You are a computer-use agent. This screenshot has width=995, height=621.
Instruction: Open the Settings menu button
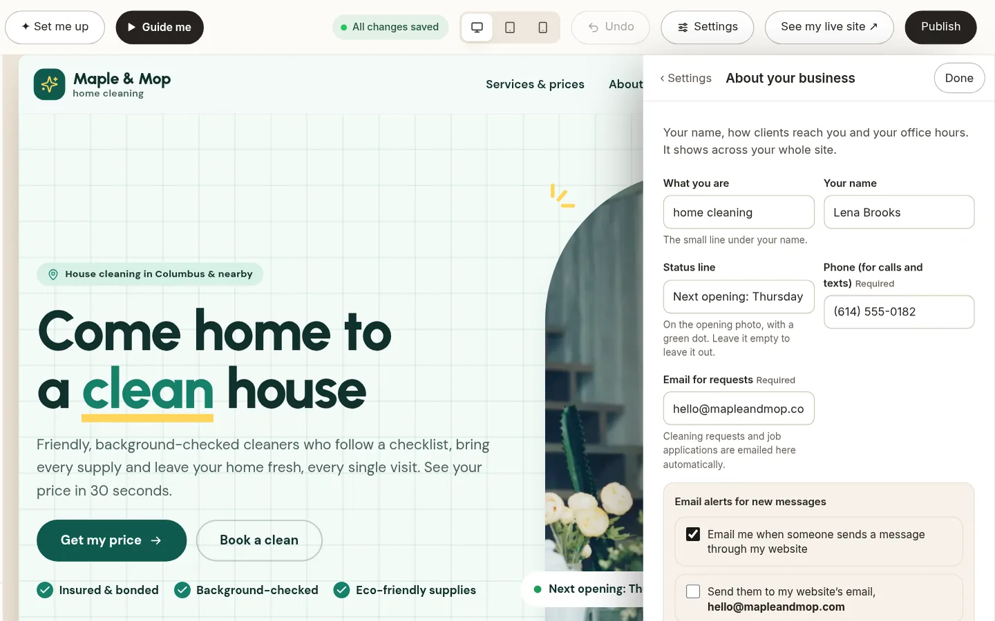tap(707, 27)
